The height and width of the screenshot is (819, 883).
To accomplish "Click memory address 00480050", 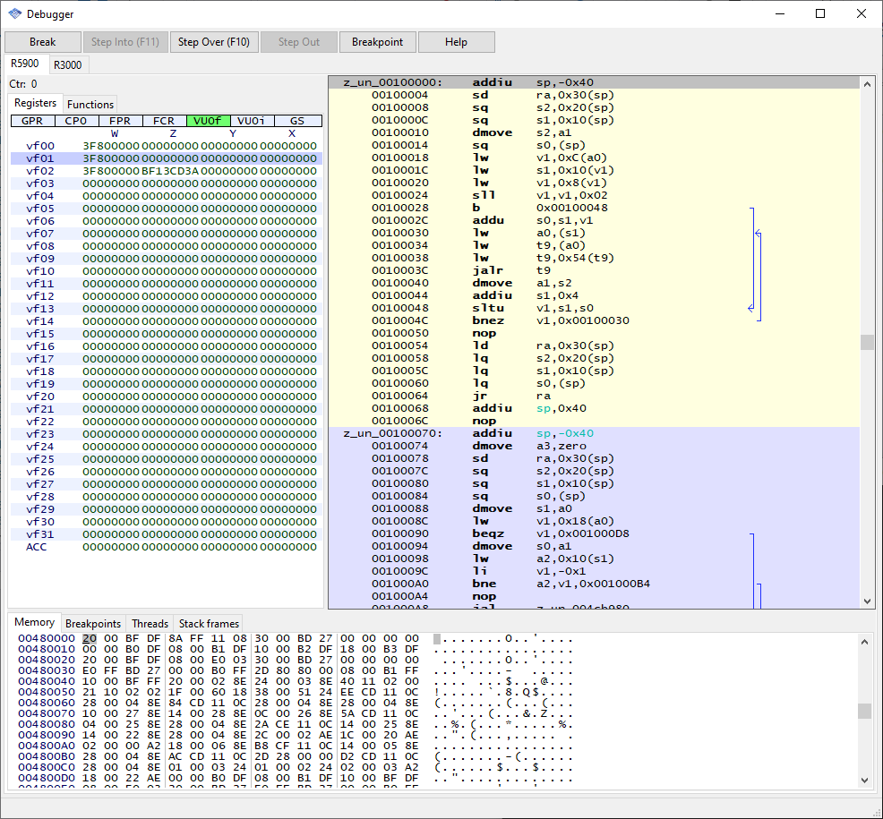I will click(x=47, y=692).
